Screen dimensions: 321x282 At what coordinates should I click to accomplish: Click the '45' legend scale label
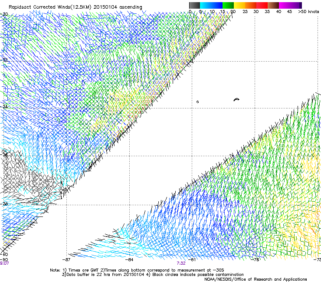(289, 12)
